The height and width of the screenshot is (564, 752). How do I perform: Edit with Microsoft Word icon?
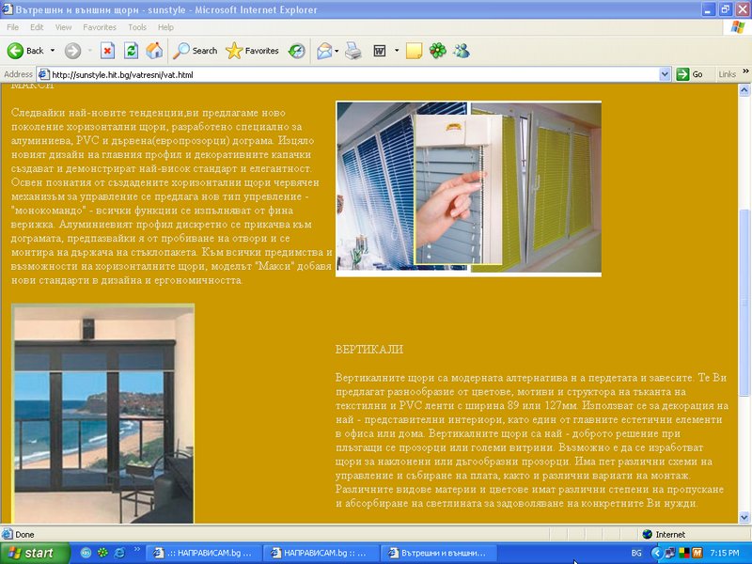click(x=380, y=51)
